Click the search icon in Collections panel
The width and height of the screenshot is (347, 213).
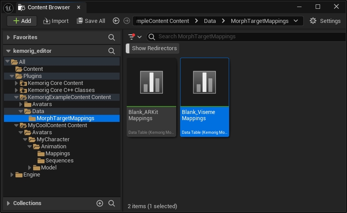click(x=112, y=203)
